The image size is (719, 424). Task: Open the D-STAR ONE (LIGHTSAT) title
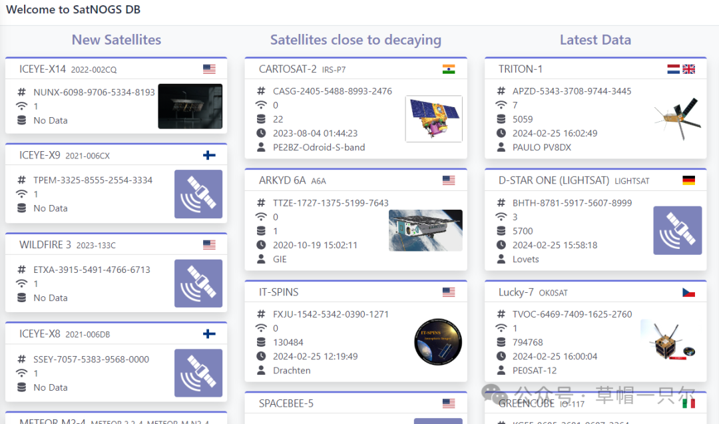tap(554, 180)
